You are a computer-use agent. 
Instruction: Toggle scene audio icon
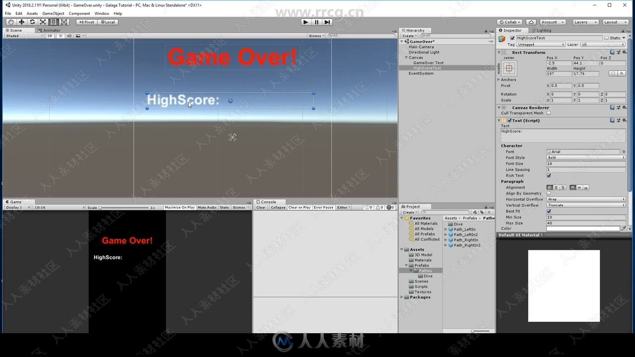[69, 36]
